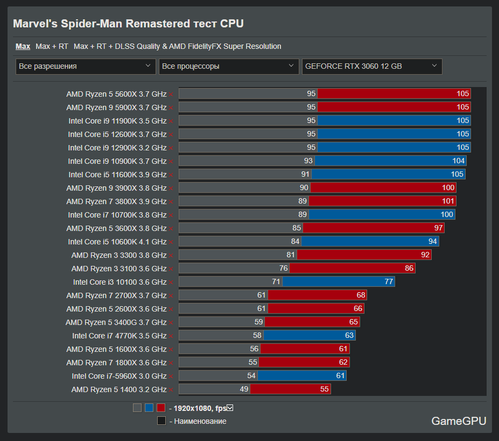Image resolution: width=499 pixels, height=441 pixels.
Task: Click the AMD Ryzen 9 5900X red bar
Action: pyautogui.click(x=394, y=107)
